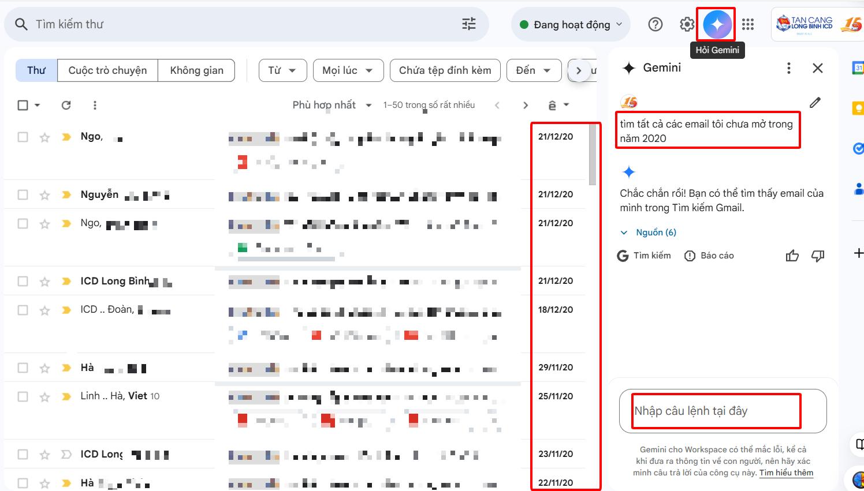Click the "Báo cáo" button
The image size is (864, 491).
click(709, 256)
